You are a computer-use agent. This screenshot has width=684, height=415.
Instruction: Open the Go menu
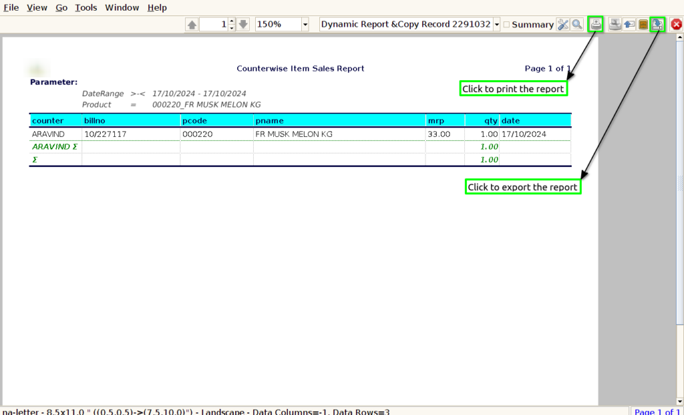[x=61, y=7]
